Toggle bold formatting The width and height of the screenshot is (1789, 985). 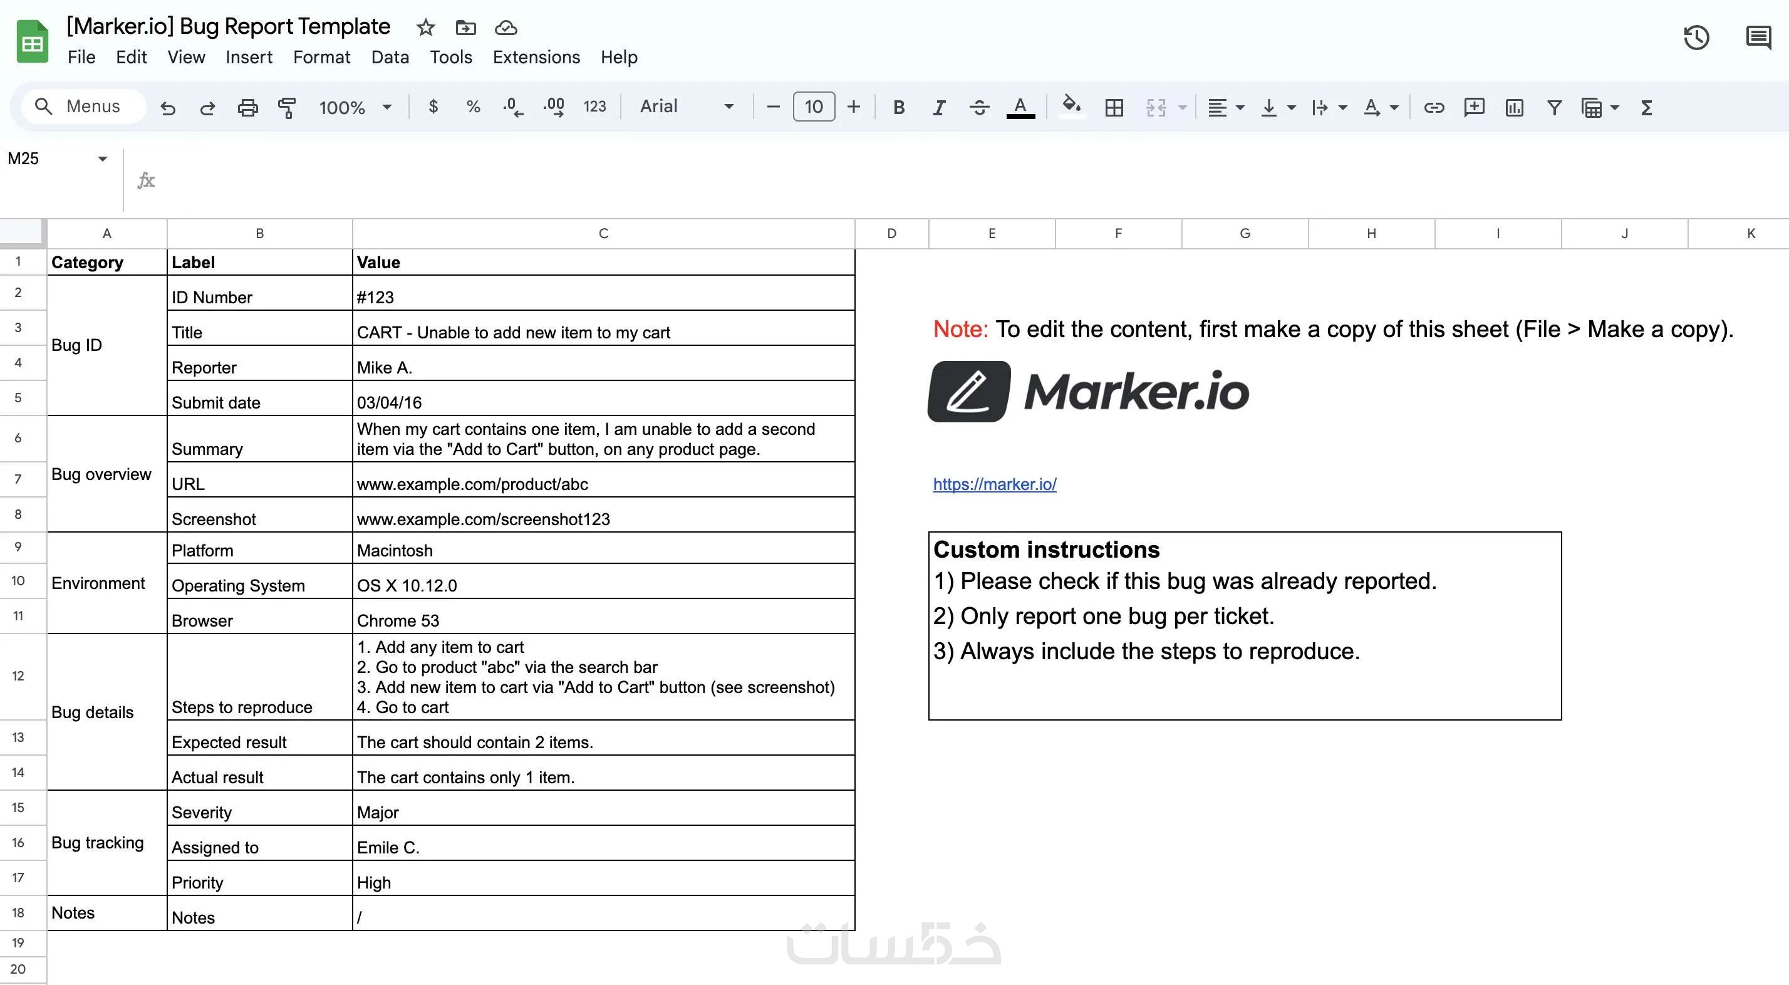point(899,107)
